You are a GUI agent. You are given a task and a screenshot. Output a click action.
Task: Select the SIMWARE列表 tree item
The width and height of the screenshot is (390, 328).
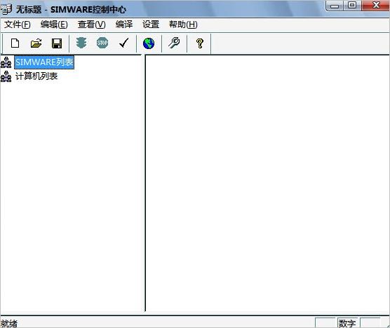click(44, 62)
